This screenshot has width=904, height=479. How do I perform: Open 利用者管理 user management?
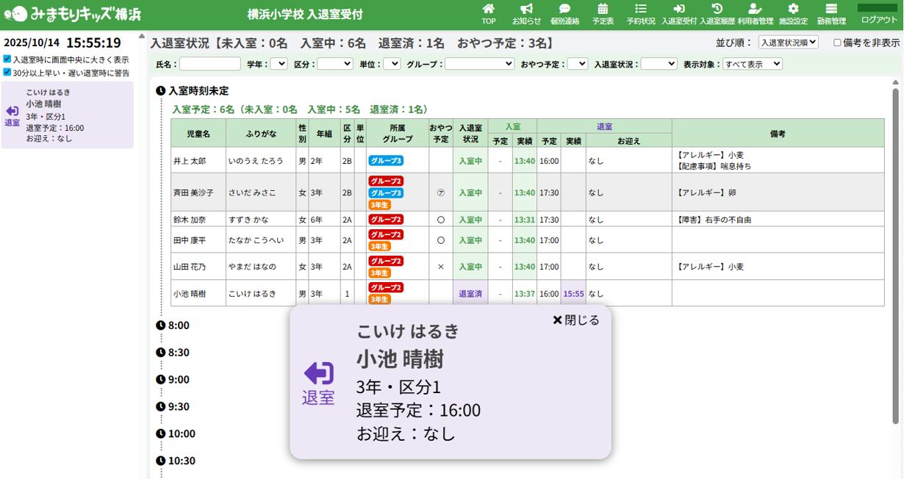(x=756, y=13)
